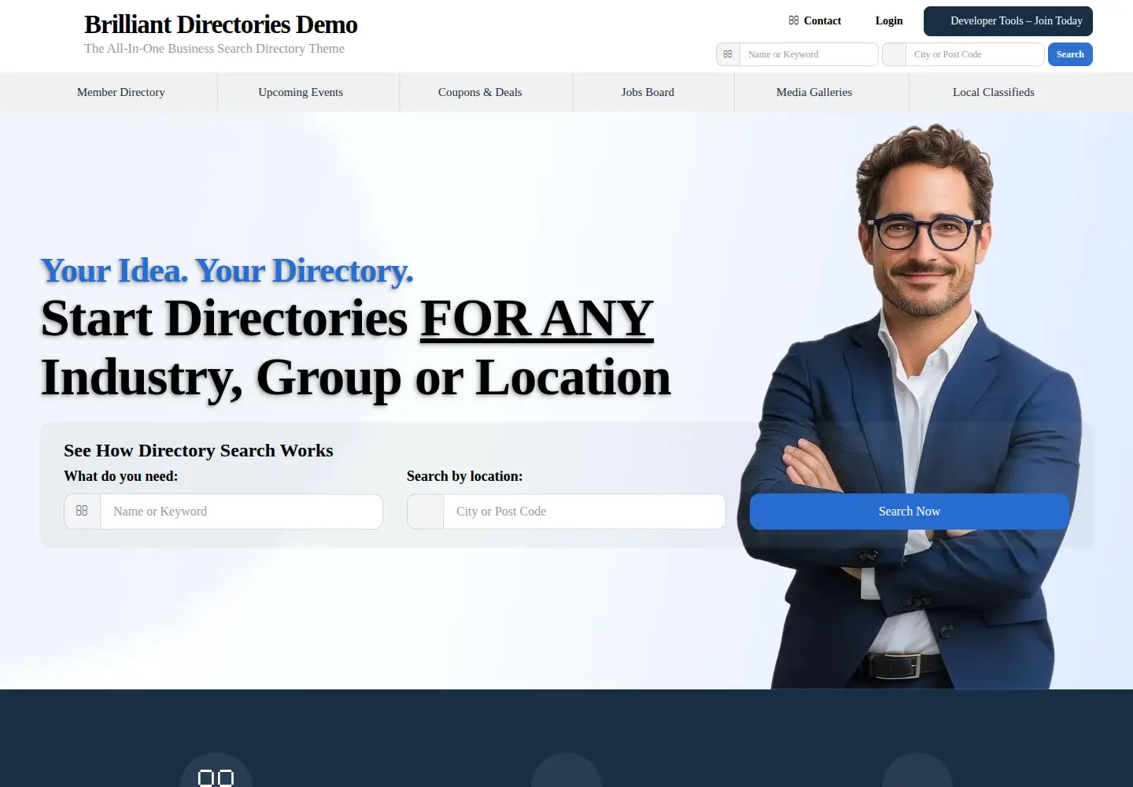Focus the header City or Post Code field
Image resolution: width=1133 pixels, height=787 pixels.
(x=975, y=54)
